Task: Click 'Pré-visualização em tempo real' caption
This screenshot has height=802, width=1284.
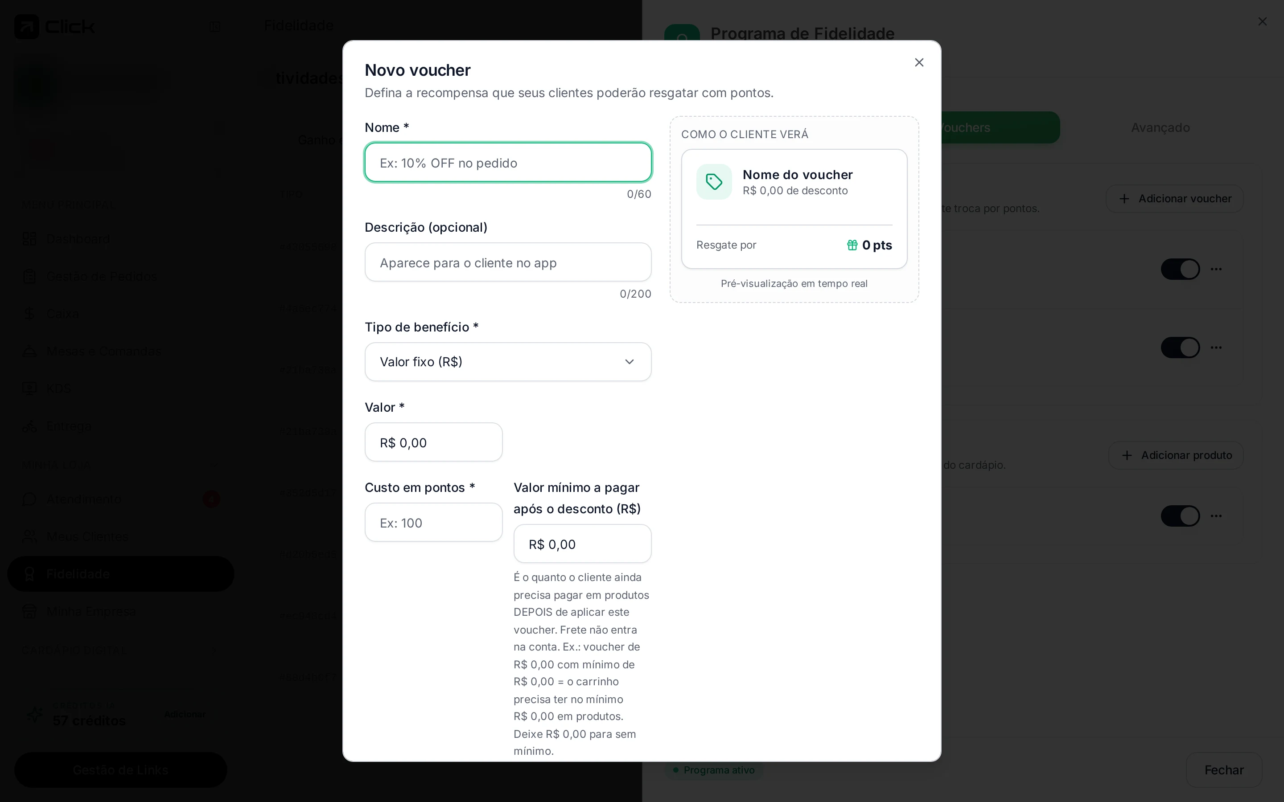Action: coord(794,284)
